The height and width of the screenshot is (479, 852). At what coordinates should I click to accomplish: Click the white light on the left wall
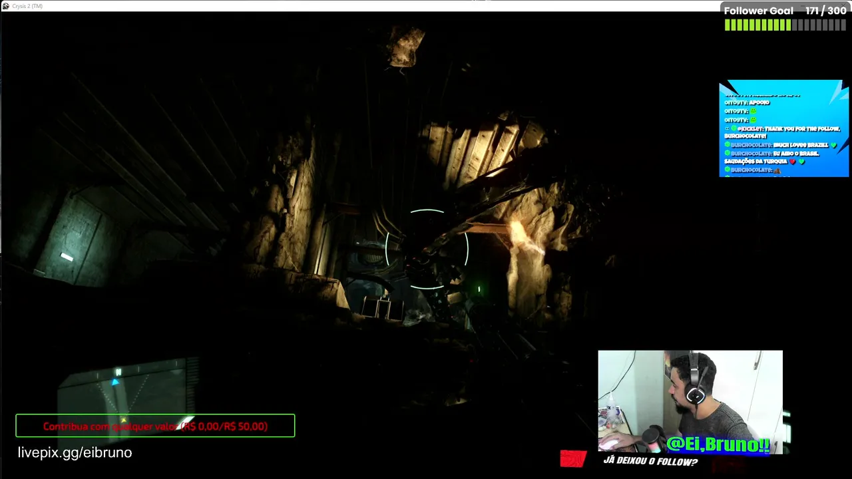pyautogui.click(x=67, y=257)
